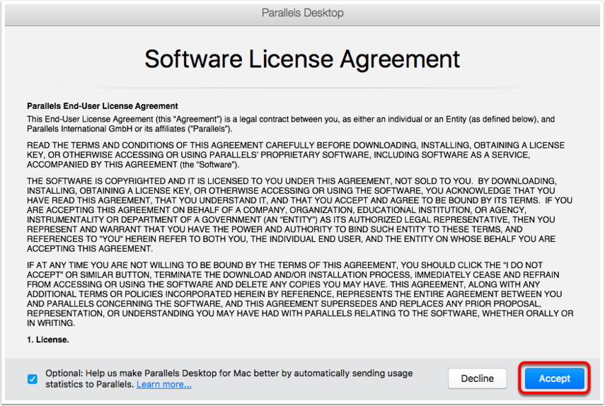Click the Optional: Help us make Parallels text
The image size is (605, 406).
[229, 378]
